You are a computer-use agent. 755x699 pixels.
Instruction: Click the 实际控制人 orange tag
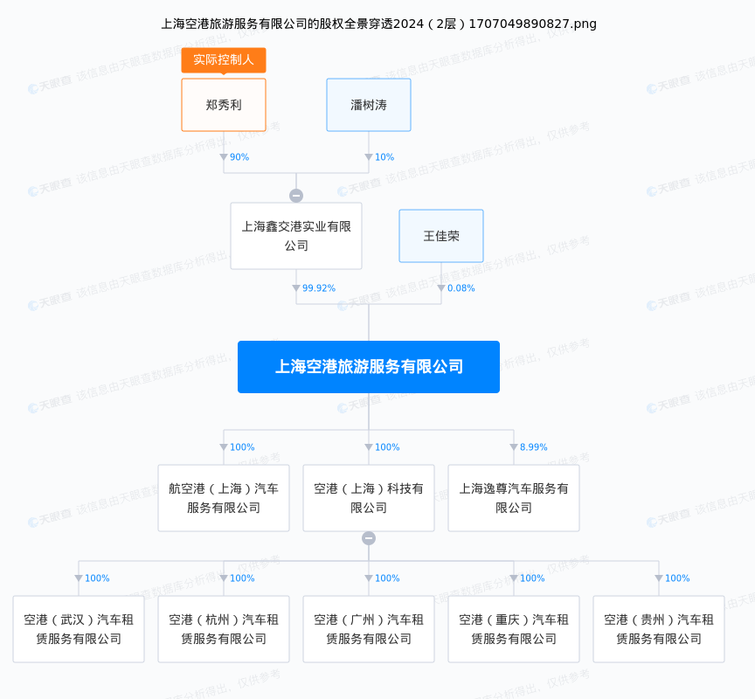click(x=224, y=60)
